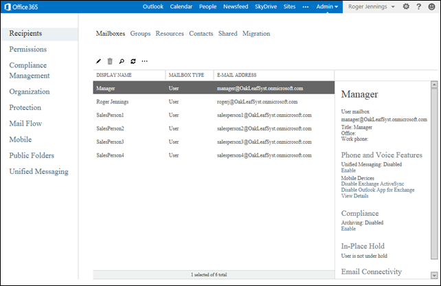
Task: Switch to the Resources tab
Action: click(170, 34)
